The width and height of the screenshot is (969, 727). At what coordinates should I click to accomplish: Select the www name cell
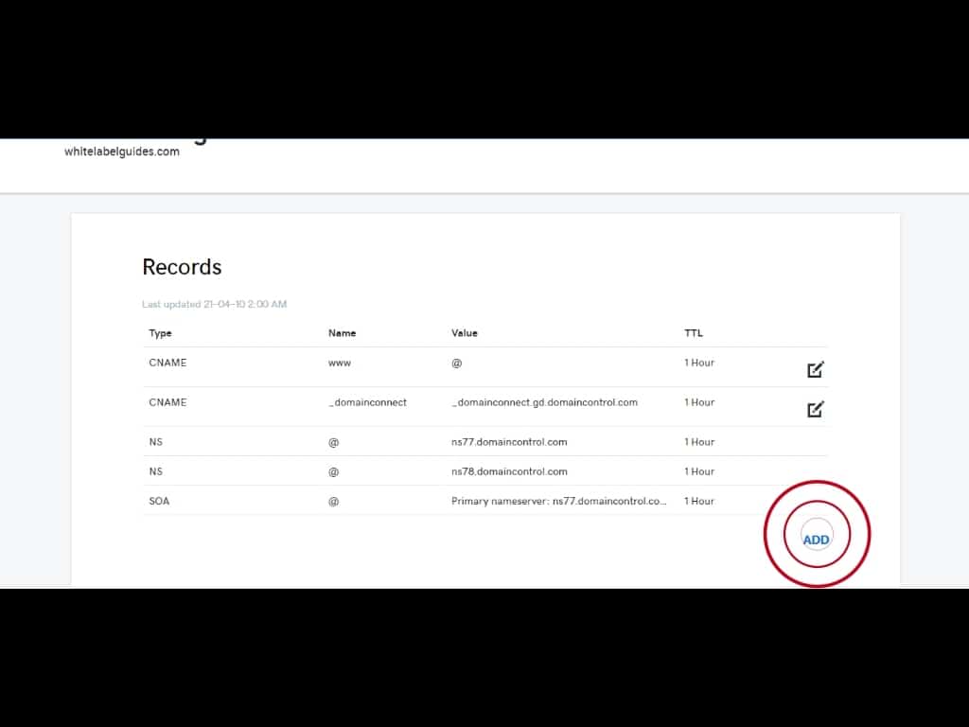click(x=339, y=363)
